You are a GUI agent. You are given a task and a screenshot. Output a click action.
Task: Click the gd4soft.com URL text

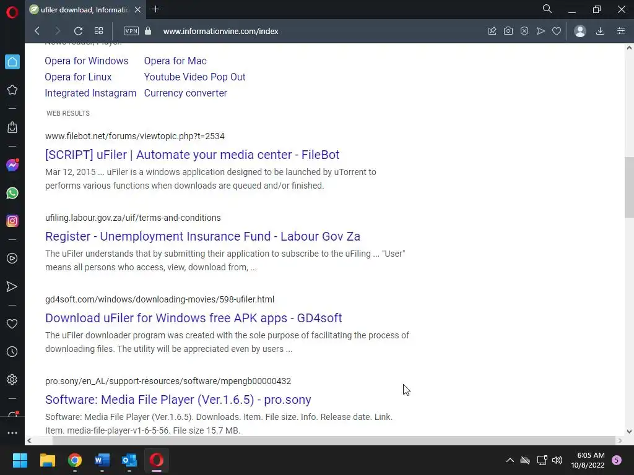pos(160,299)
